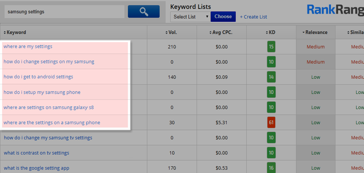
Task: Click the + Create List link
Action: (x=253, y=17)
